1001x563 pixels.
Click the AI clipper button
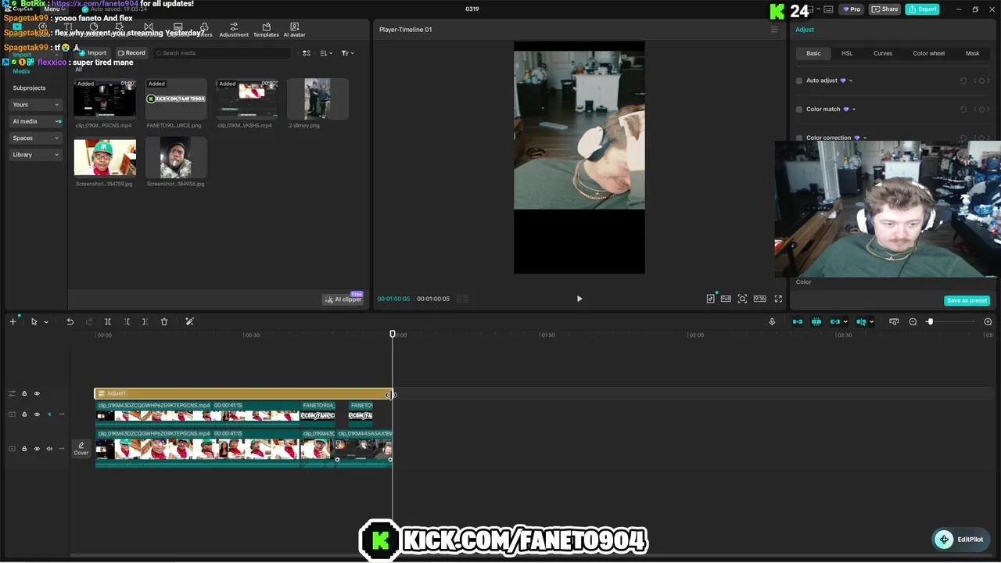point(344,299)
